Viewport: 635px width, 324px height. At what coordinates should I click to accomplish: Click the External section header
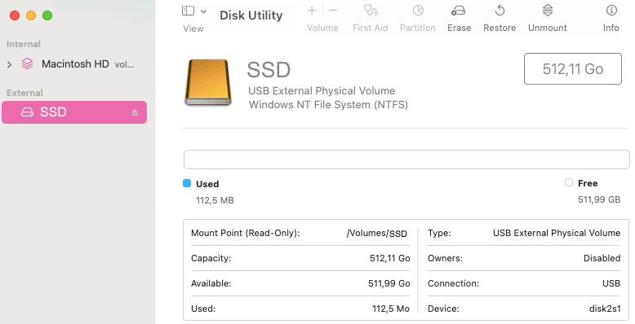pos(24,93)
